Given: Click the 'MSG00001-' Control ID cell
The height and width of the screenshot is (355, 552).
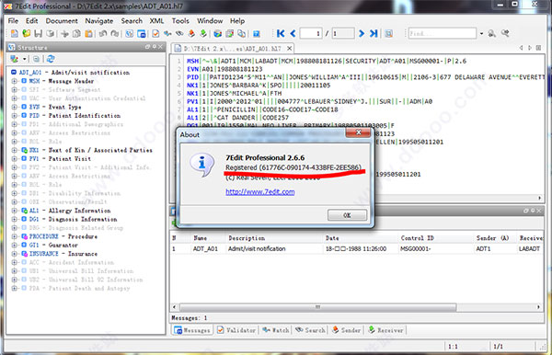Looking at the screenshot, I should coord(416,248).
